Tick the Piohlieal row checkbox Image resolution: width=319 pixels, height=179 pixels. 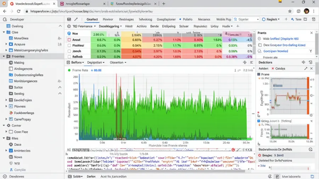click(69, 46)
